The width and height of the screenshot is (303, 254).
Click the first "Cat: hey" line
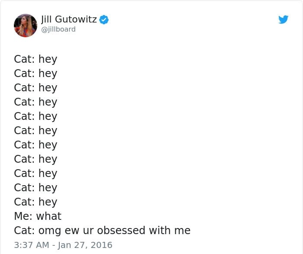click(35, 59)
